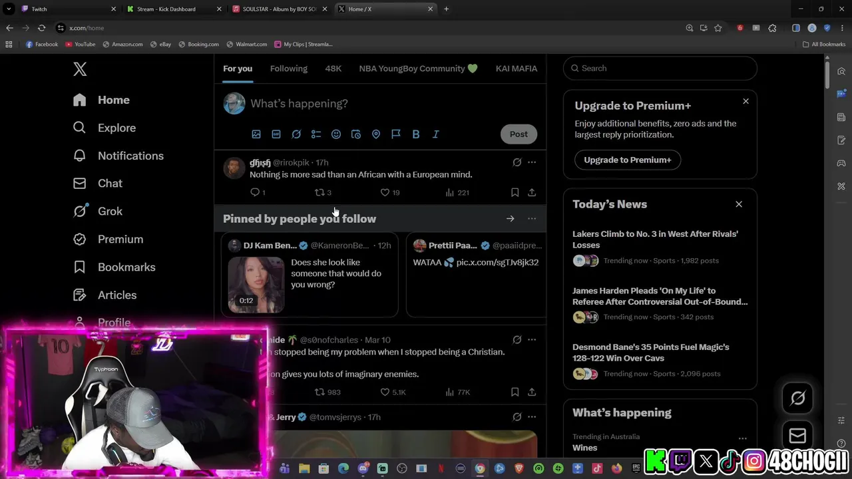Open NBA YoungBoy Community tab
This screenshot has height=479, width=852.
418,69
